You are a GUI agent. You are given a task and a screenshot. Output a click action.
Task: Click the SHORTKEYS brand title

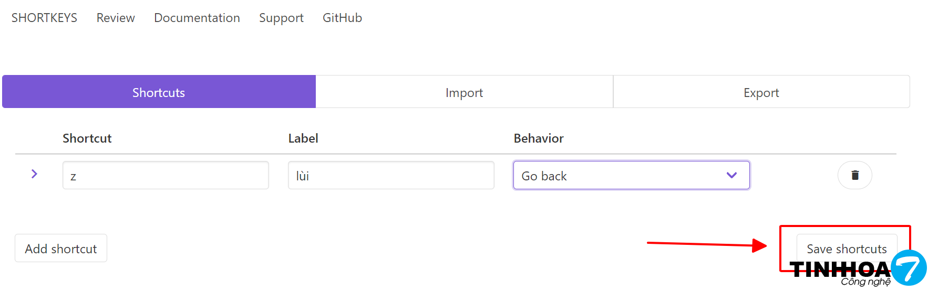(44, 18)
